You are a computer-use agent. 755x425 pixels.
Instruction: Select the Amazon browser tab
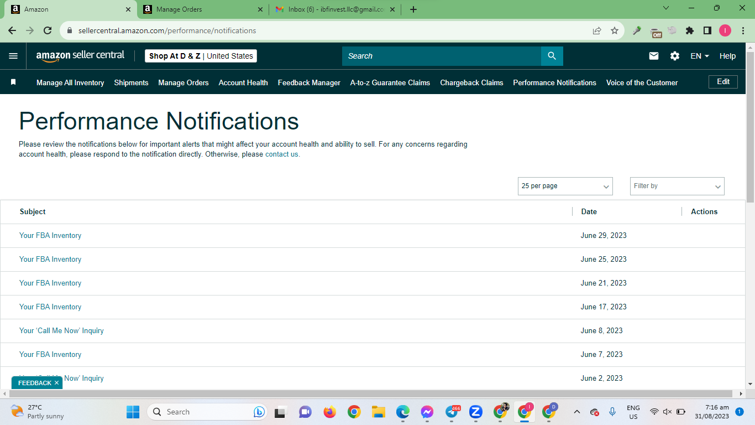(x=71, y=9)
